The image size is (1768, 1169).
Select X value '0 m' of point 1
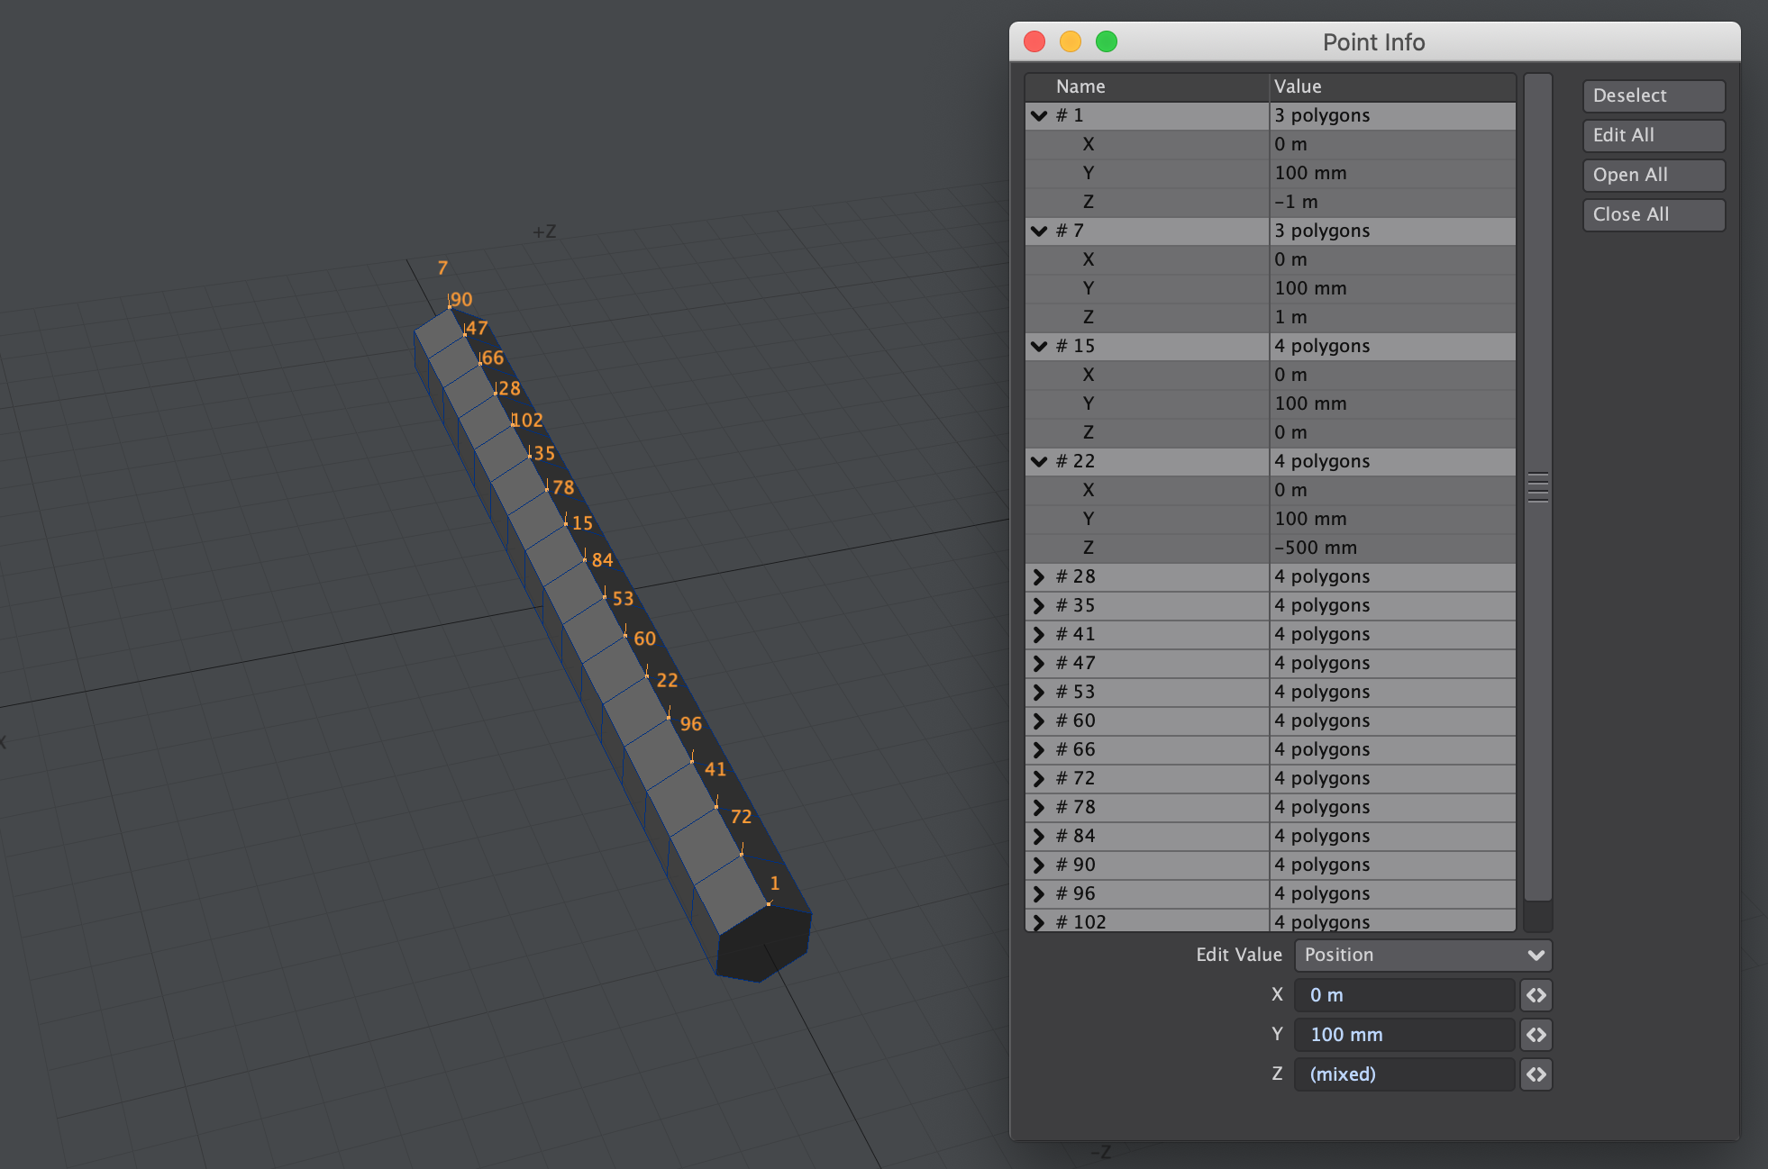click(x=1290, y=144)
